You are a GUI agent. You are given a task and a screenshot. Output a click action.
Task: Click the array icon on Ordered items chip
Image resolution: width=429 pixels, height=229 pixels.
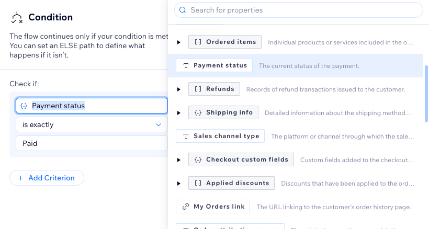pyautogui.click(x=198, y=42)
